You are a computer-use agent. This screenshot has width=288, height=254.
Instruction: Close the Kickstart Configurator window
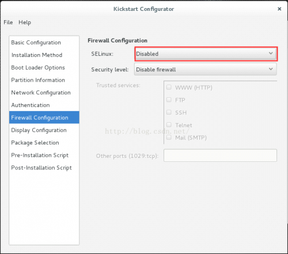279,9
